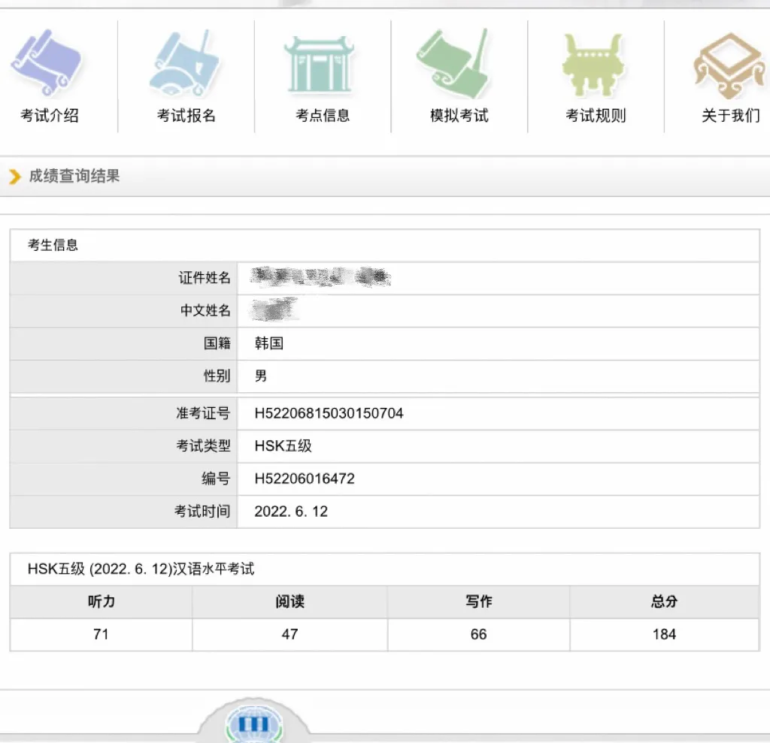Image resolution: width=770 pixels, height=743 pixels.
Task: Click the blurred 证件姓名 value
Action: pos(320,277)
